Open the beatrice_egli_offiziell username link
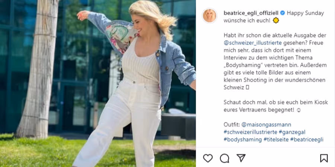The width and height of the screenshot is (335, 167). tap(251, 13)
